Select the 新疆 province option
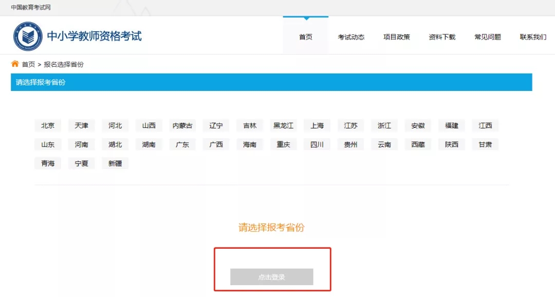Viewport: 555px width, 297px height. pyautogui.click(x=115, y=163)
